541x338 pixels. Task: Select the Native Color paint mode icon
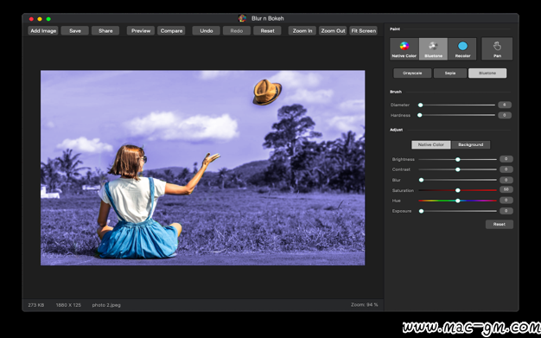pyautogui.click(x=404, y=48)
